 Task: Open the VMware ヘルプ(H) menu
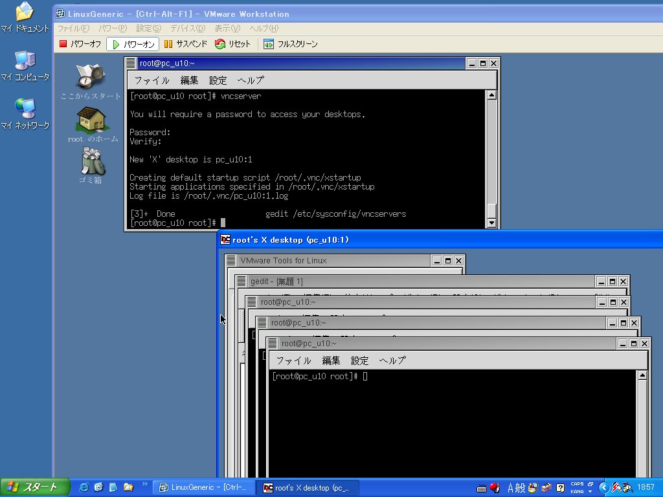pos(264,28)
